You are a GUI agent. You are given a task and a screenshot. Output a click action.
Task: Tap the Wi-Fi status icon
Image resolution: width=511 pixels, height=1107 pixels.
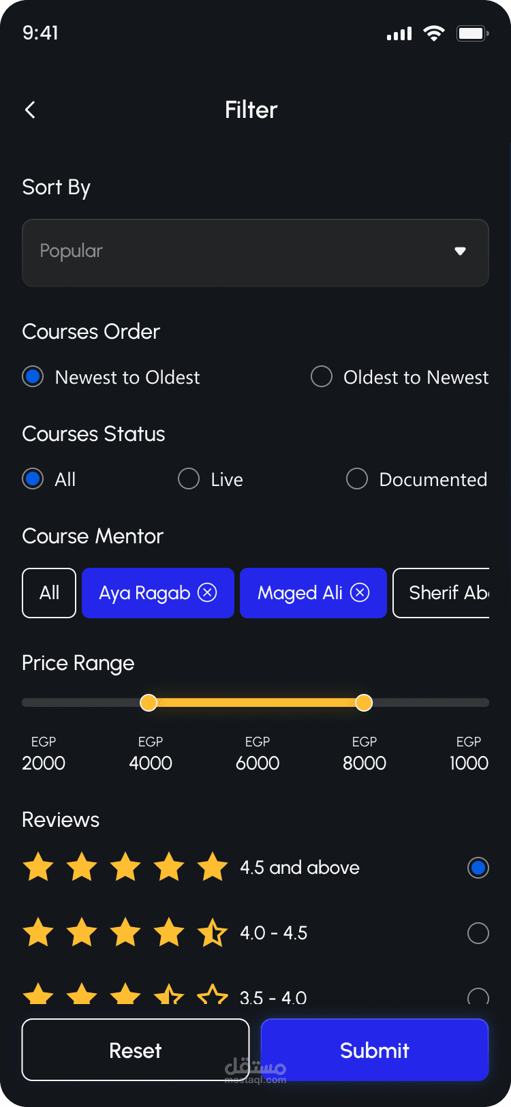[x=433, y=33]
